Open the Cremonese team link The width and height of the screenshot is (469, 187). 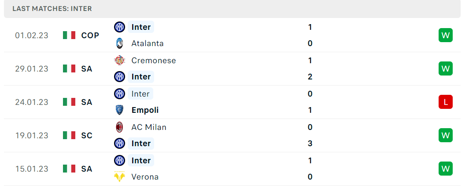(154, 61)
